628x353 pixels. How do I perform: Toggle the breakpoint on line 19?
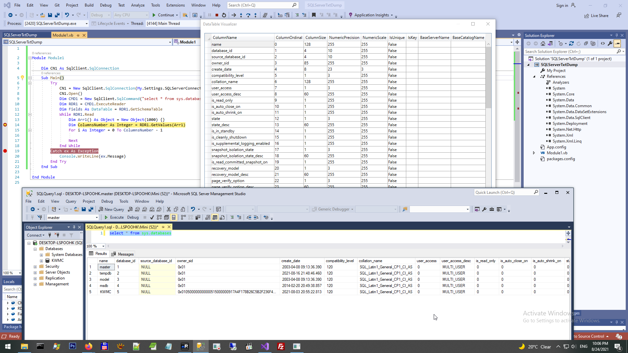point(5,151)
